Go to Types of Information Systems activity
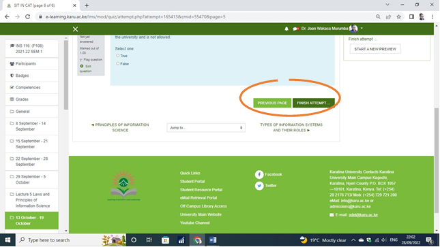 (291, 127)
